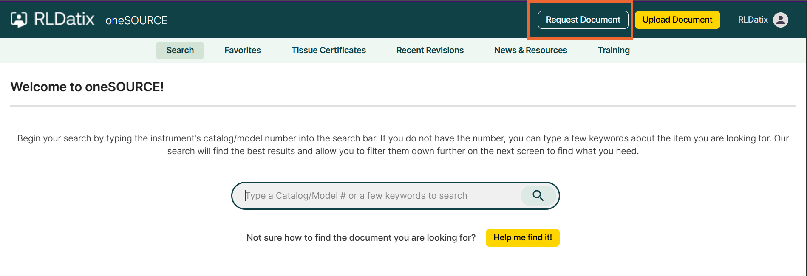
Task: Go to Tissue Certificates tab
Action: pyautogui.click(x=328, y=51)
